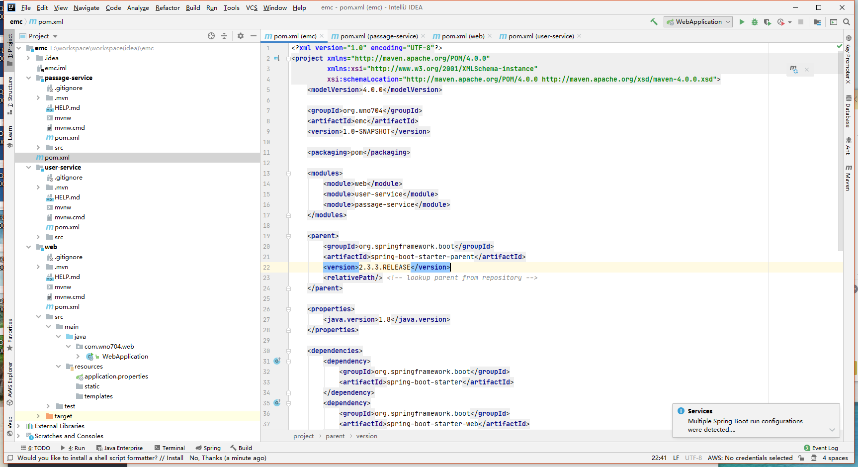Viewport: 858px width, 467px height.
Task: Locate opened file in Project tree
Action: tap(211, 36)
